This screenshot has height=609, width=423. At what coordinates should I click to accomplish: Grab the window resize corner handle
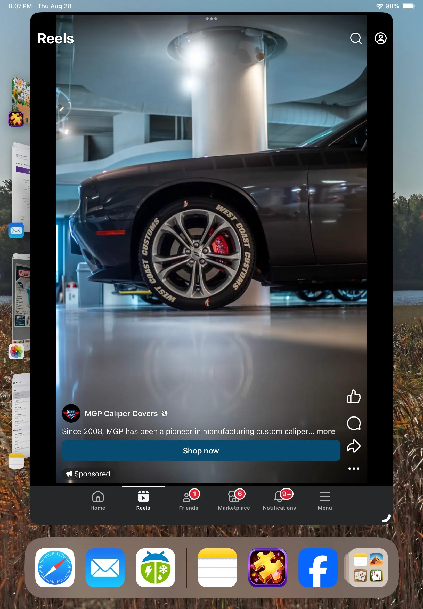coord(386,518)
